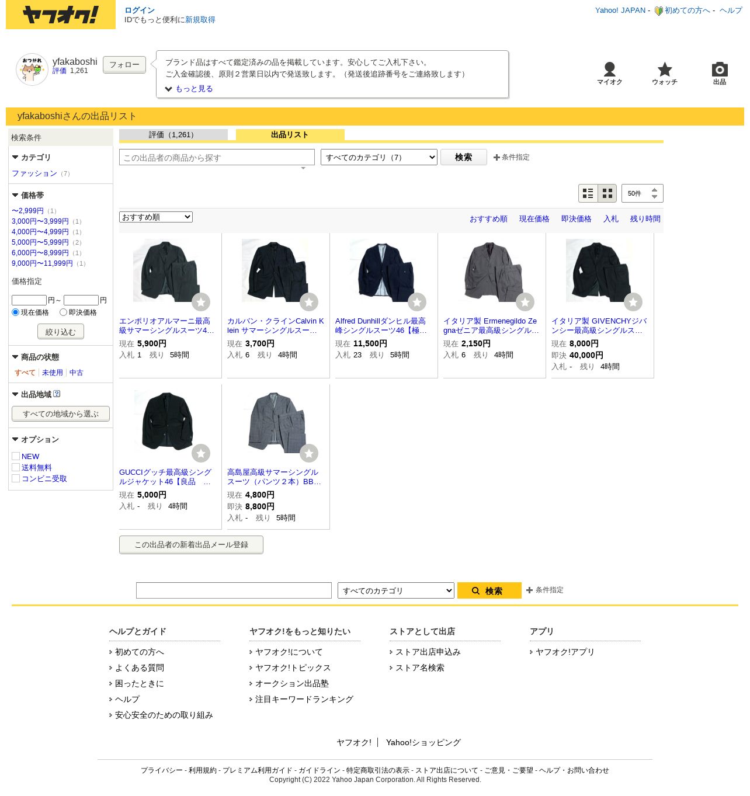Open すべてのカテゴリ（7） dropdown
This screenshot has width=750, height=796.
coord(379,157)
